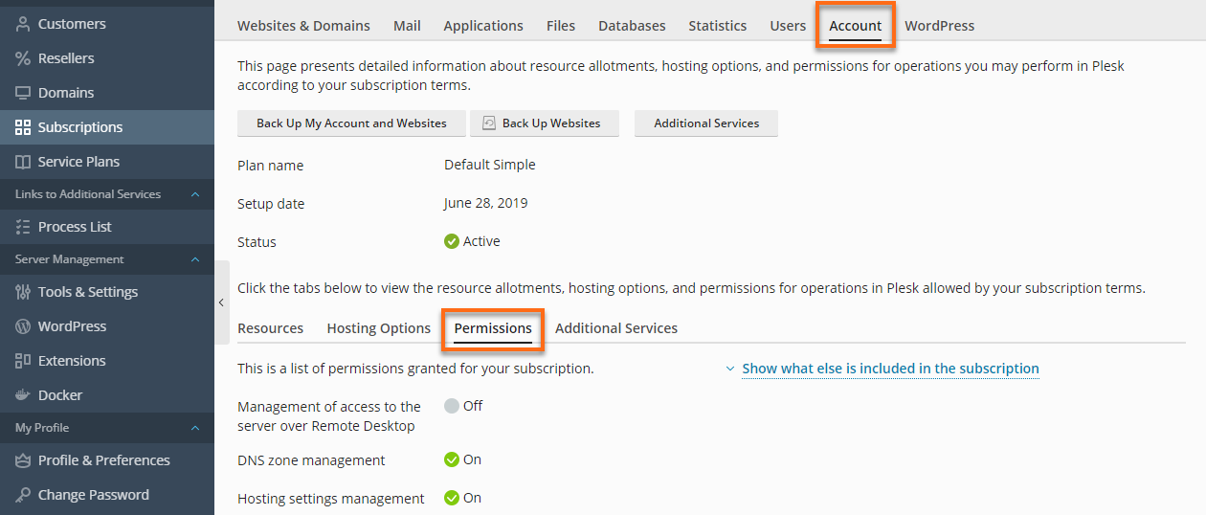Click the green On icon for DNS zone management
Screen dimensions: 1206x515
point(452,459)
